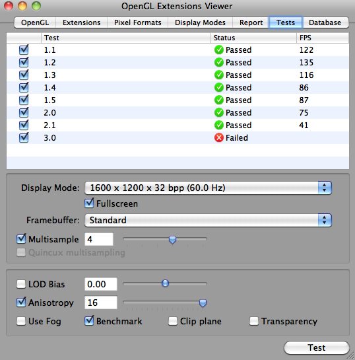Uncheck the test 1.3 checkbox
The image size is (355, 360).
24,75
